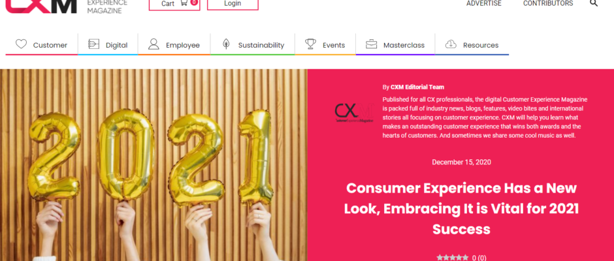The image size is (614, 261).
Task: Open the 2021 gold balloons article image
Action: coord(153,165)
